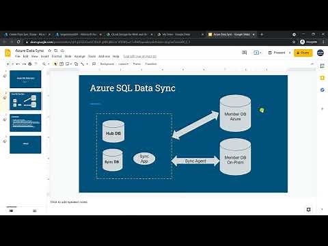Open the Format menu

coord(57,56)
